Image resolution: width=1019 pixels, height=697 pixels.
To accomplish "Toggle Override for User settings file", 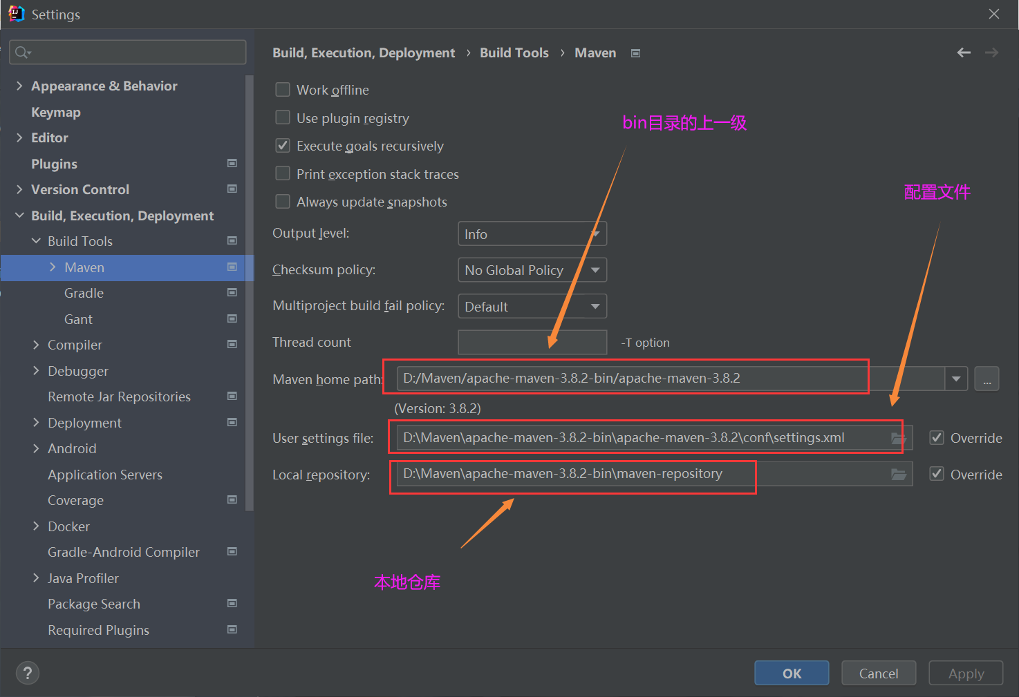I will pyautogui.click(x=937, y=437).
